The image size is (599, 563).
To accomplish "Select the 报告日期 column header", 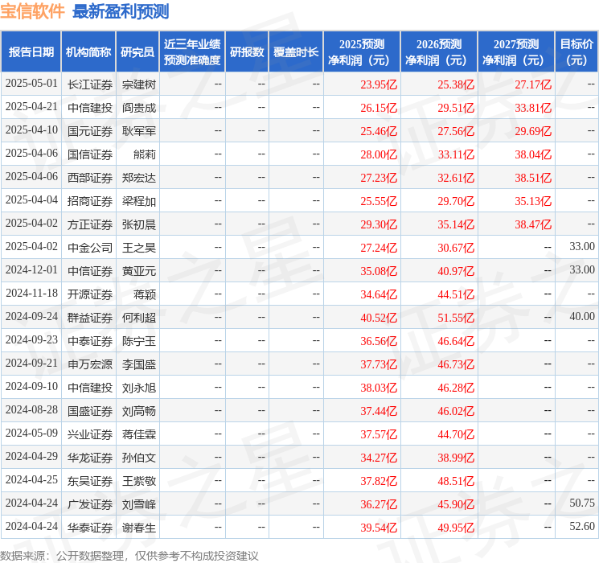I will point(31,52).
